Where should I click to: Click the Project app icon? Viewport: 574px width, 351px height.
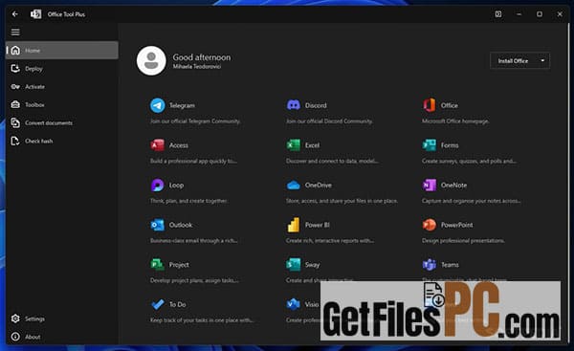point(158,265)
